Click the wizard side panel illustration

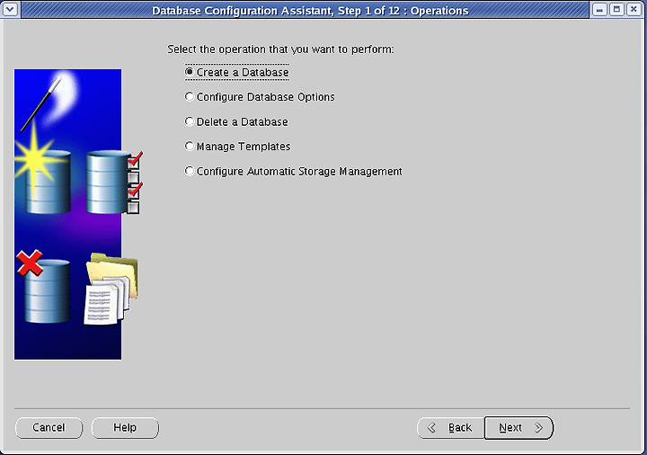click(x=78, y=214)
